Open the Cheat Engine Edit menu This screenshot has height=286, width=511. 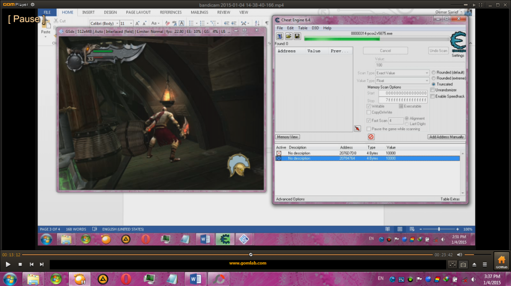point(290,28)
